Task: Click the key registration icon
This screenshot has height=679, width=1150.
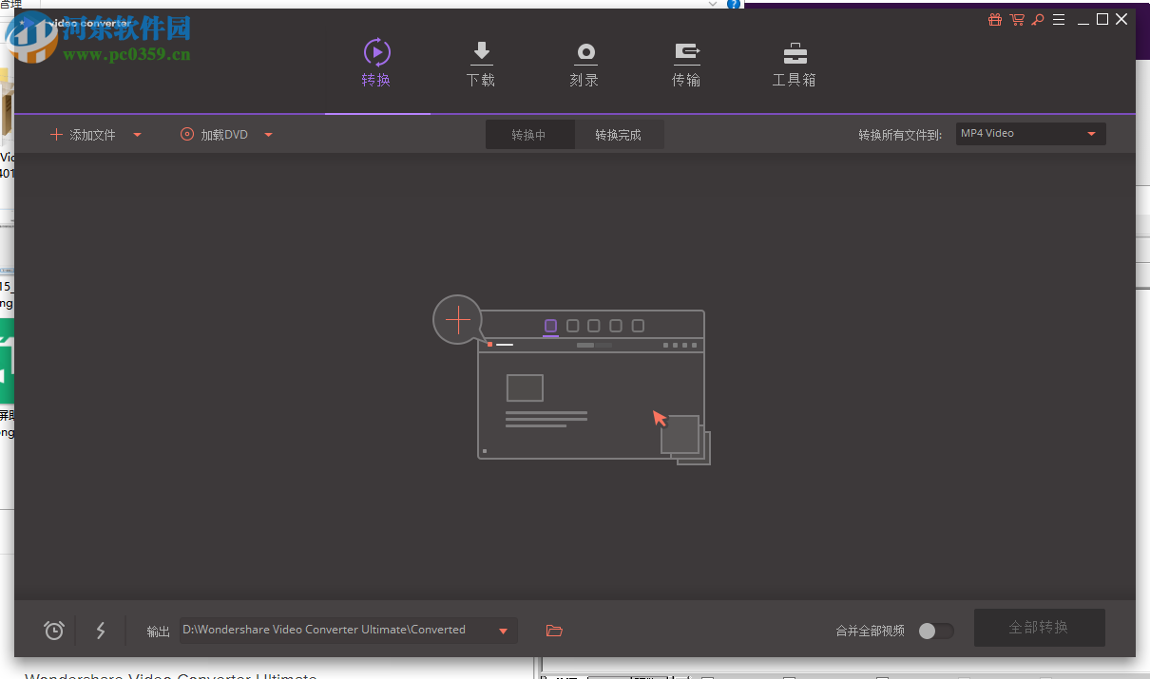Action: [1038, 20]
